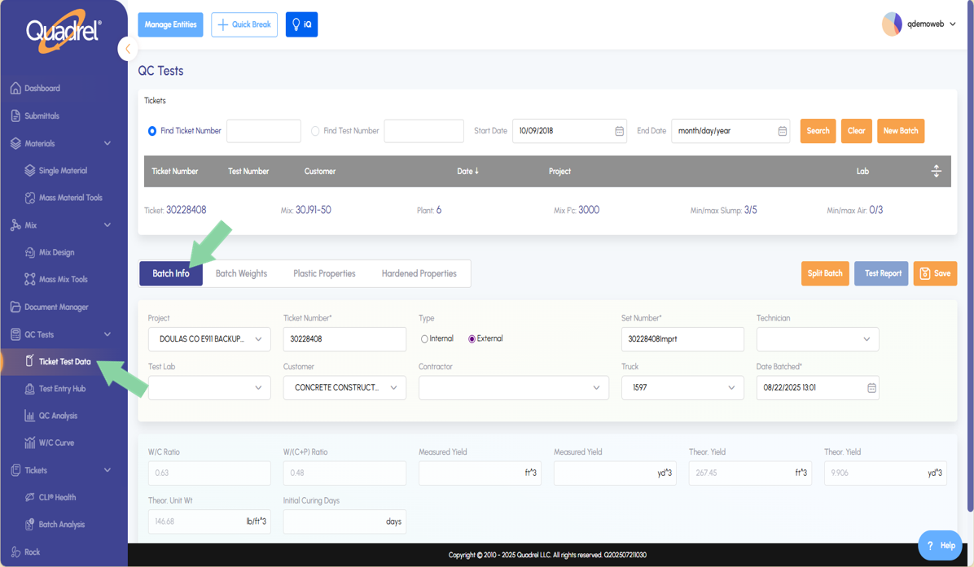The image size is (974, 567).
Task: Open the Start Date calendar picker
Action: 619,131
